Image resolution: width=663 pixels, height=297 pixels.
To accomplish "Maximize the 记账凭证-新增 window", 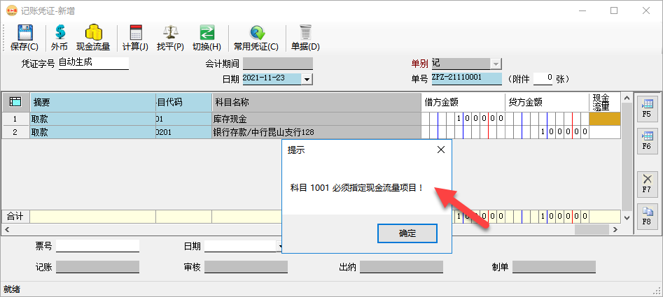I will [613, 11].
